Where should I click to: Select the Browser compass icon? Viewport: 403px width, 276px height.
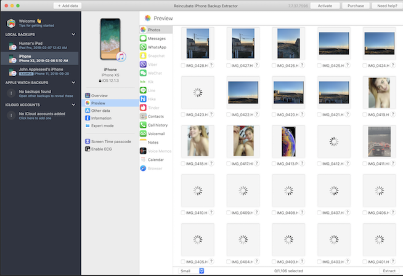click(143, 168)
